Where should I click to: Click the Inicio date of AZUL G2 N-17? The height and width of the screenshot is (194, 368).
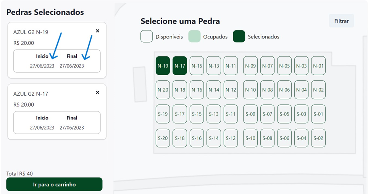click(42, 128)
